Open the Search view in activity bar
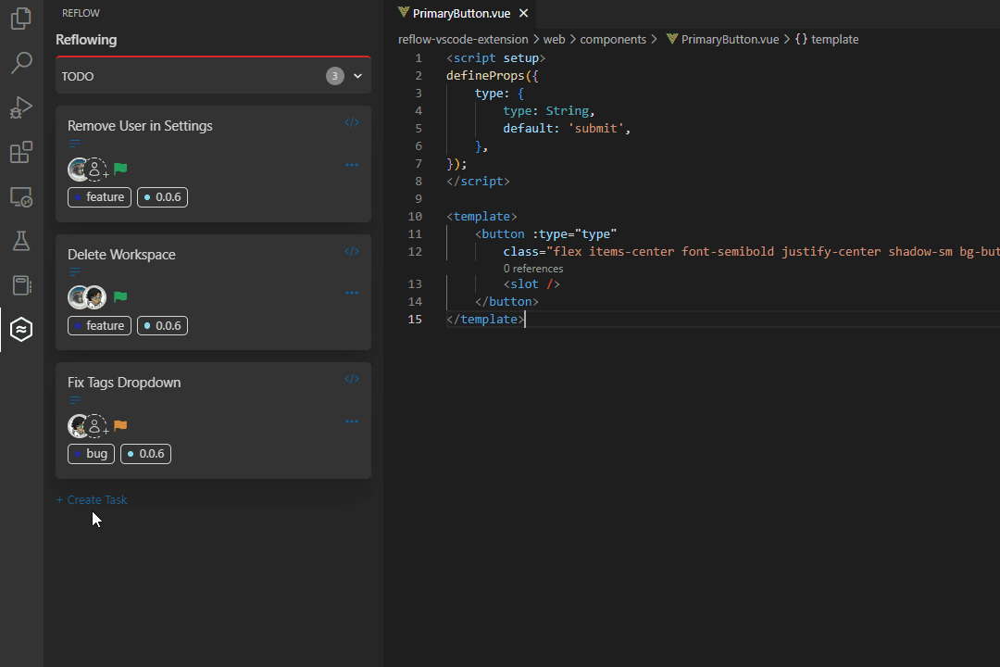 tap(20, 64)
